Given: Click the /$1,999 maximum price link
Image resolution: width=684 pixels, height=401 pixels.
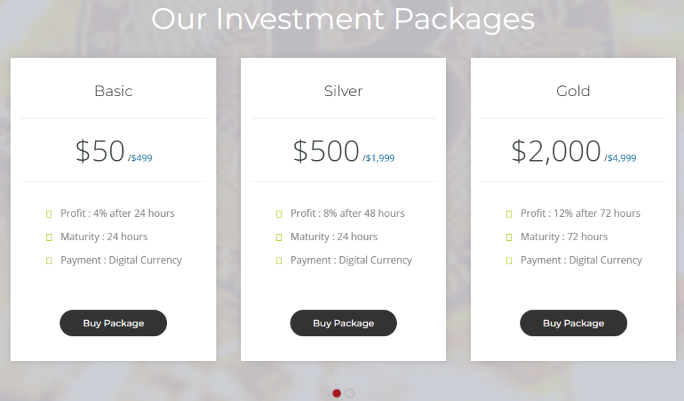Looking at the screenshot, I should 379,158.
